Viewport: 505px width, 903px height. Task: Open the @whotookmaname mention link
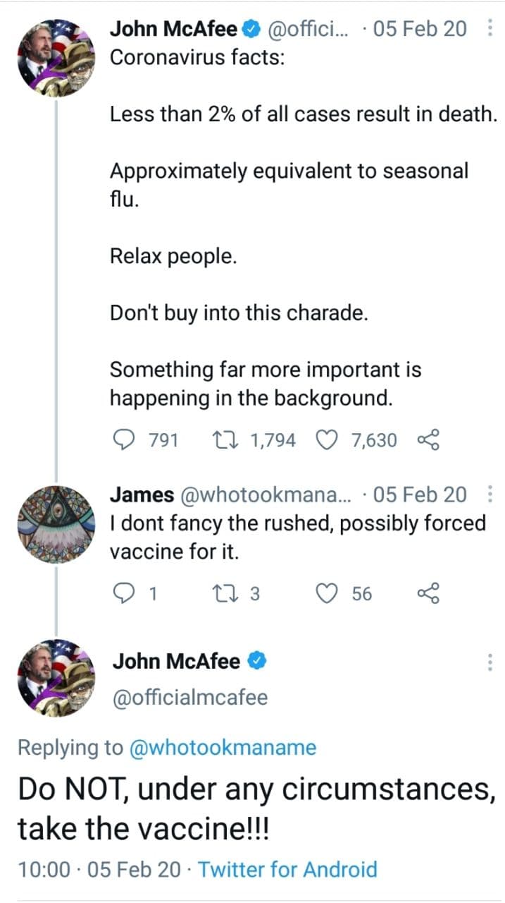click(222, 748)
